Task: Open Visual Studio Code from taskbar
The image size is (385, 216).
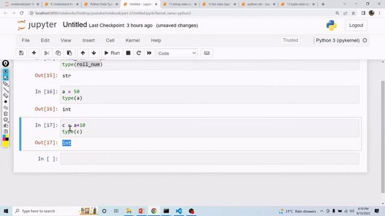Action: tap(179, 211)
